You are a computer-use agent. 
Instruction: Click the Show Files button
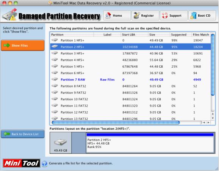tap(23, 45)
